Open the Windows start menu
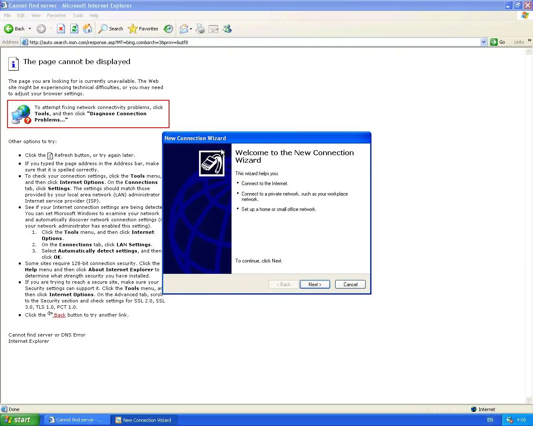Screen dimensions: 533x426 (x=20, y=420)
